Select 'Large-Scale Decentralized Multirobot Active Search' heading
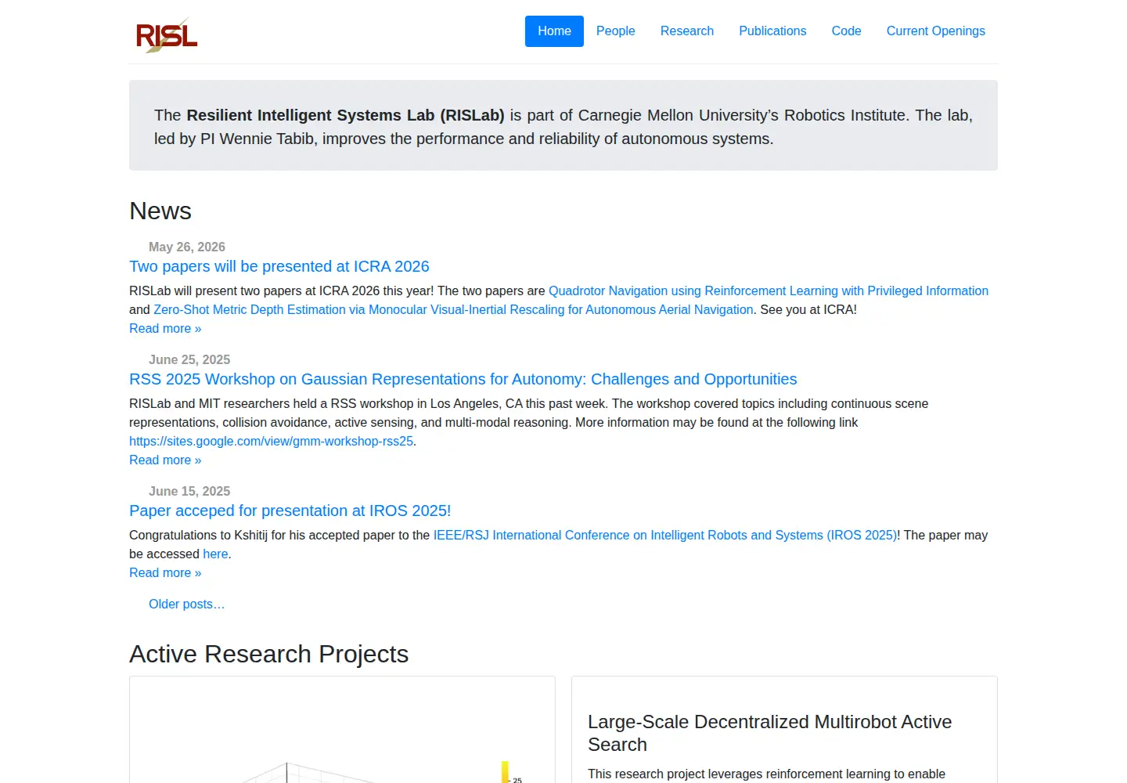This screenshot has height=783, width=1127. coord(769,733)
